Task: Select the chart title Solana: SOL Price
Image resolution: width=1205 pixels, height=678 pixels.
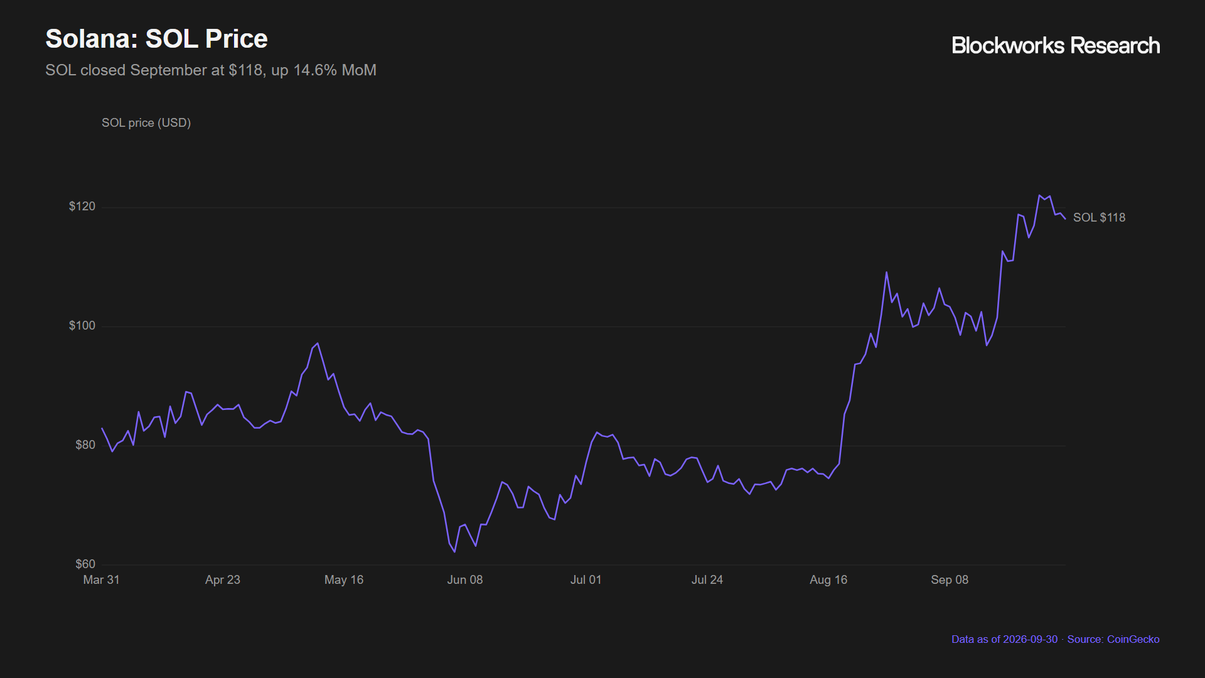Action: [x=156, y=39]
